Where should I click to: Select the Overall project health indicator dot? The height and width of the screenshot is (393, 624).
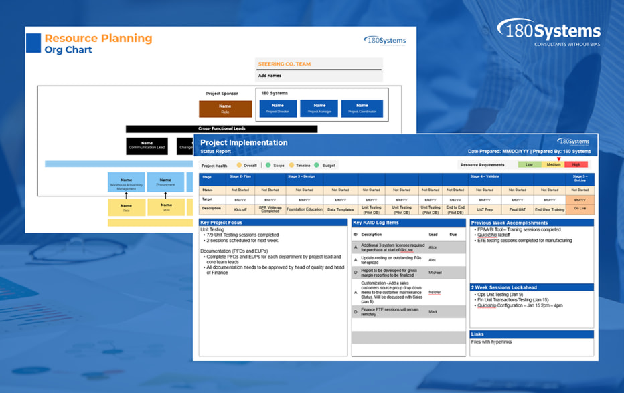tap(239, 165)
